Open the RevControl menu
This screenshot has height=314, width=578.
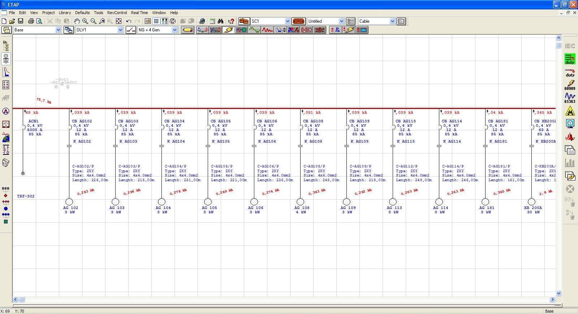point(117,13)
